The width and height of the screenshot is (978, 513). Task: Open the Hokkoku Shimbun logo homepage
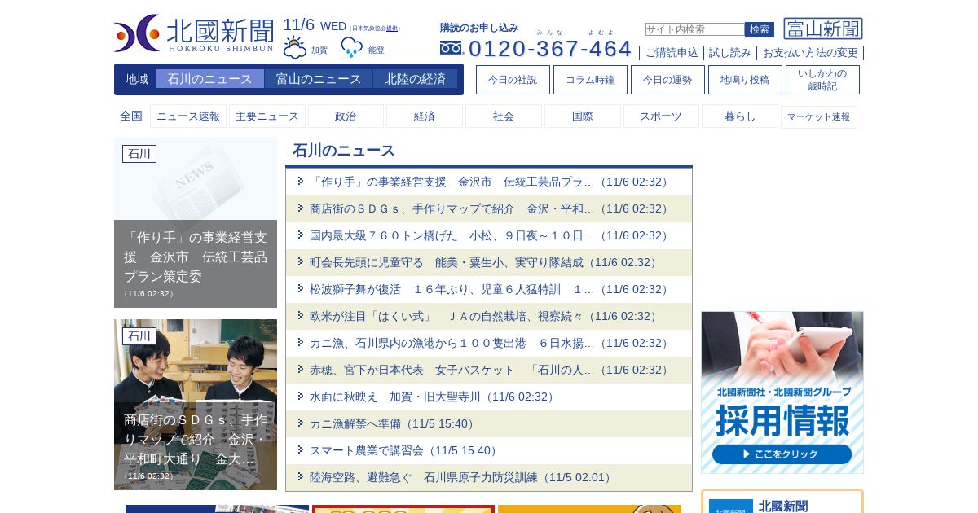(194, 33)
